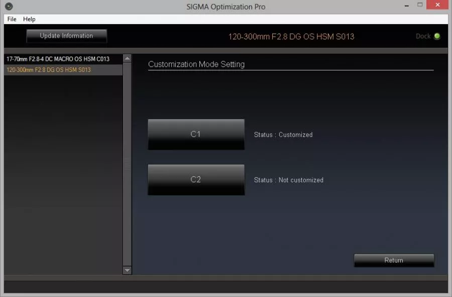Viewport: 452px width, 297px height.
Task: Click the SIGMA app icon in title bar
Action: (x=9, y=7)
